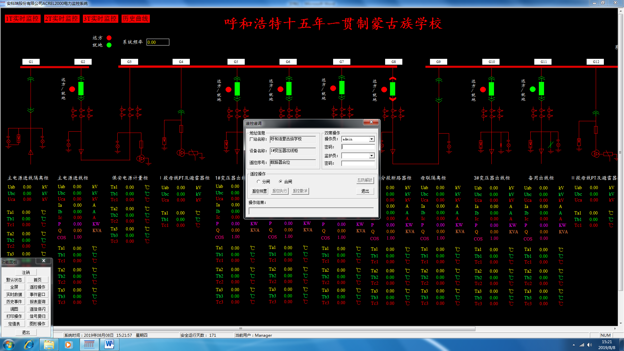Switch to 2T实时监控 tab

(x=61, y=19)
